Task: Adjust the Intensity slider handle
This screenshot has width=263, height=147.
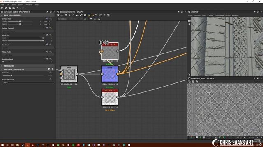Action: click(12, 76)
